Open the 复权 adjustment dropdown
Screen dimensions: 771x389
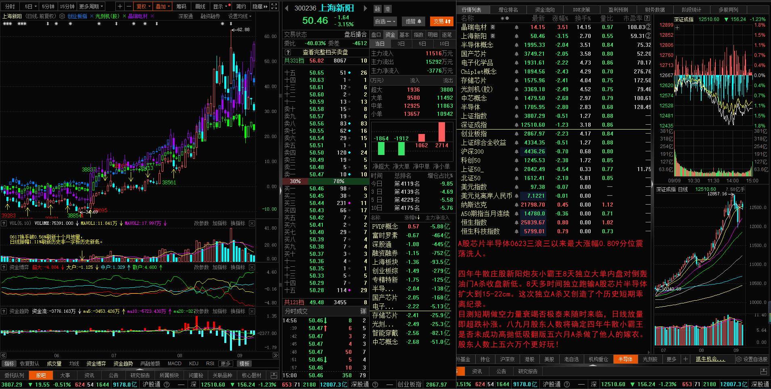click(144, 6)
